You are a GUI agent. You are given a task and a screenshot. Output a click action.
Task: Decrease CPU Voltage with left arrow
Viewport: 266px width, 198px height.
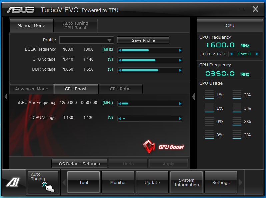(120, 60)
